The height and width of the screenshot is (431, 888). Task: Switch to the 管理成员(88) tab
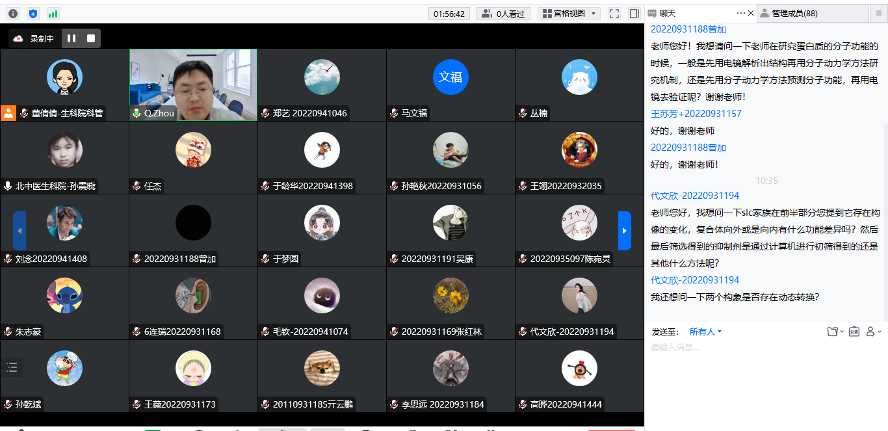[x=812, y=13]
